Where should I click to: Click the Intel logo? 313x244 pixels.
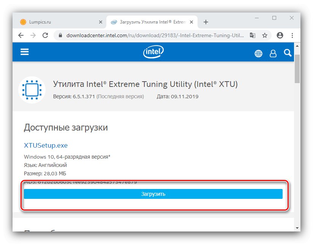click(x=153, y=52)
